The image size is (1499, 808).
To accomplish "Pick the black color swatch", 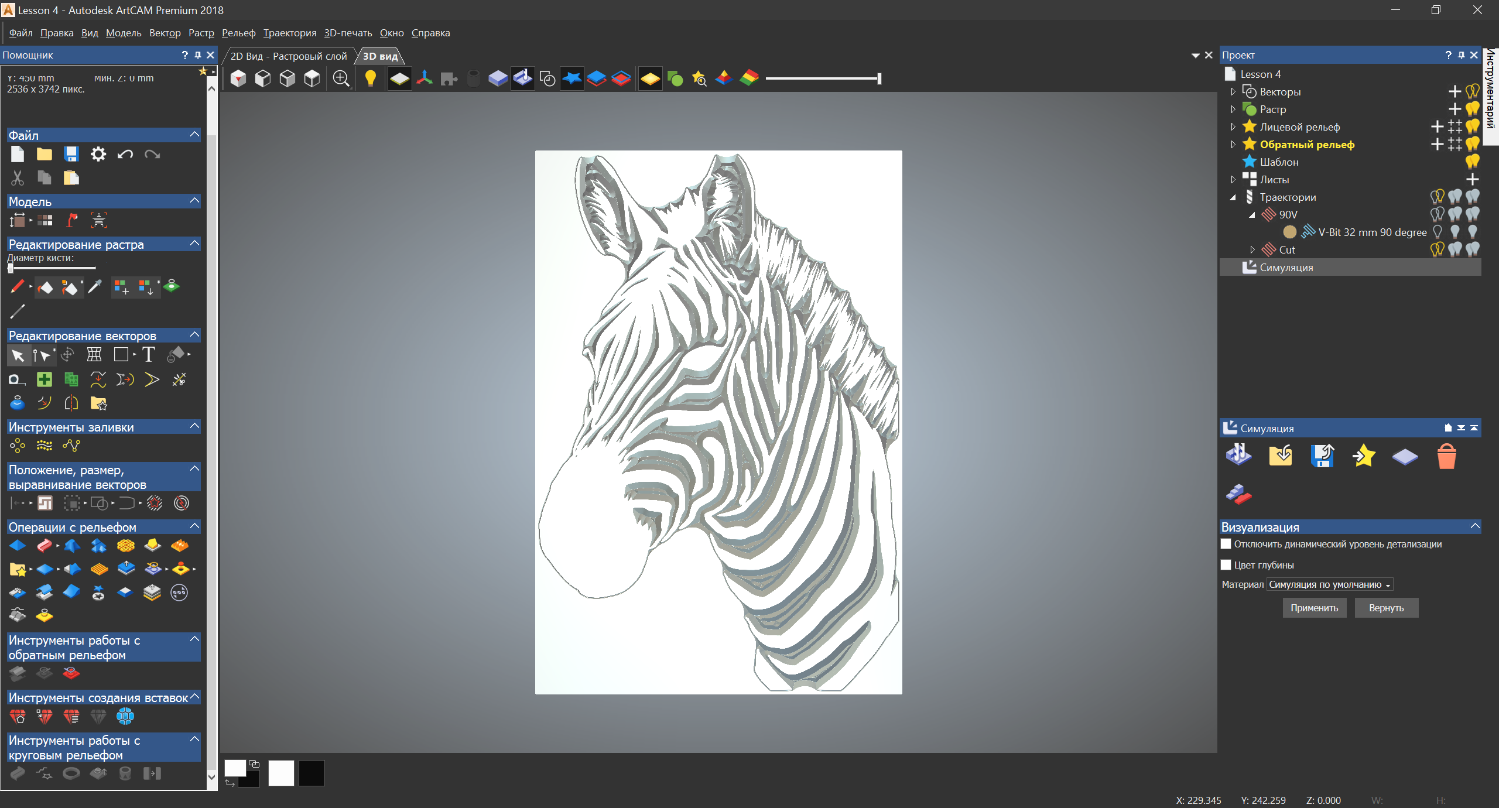I will point(312,773).
